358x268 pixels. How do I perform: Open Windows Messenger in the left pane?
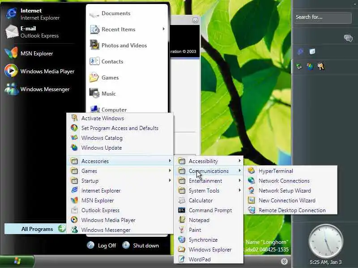coord(37,89)
